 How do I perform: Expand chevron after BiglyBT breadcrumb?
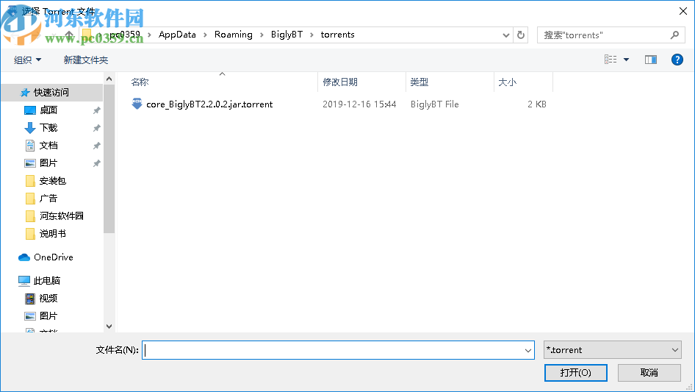click(x=312, y=35)
